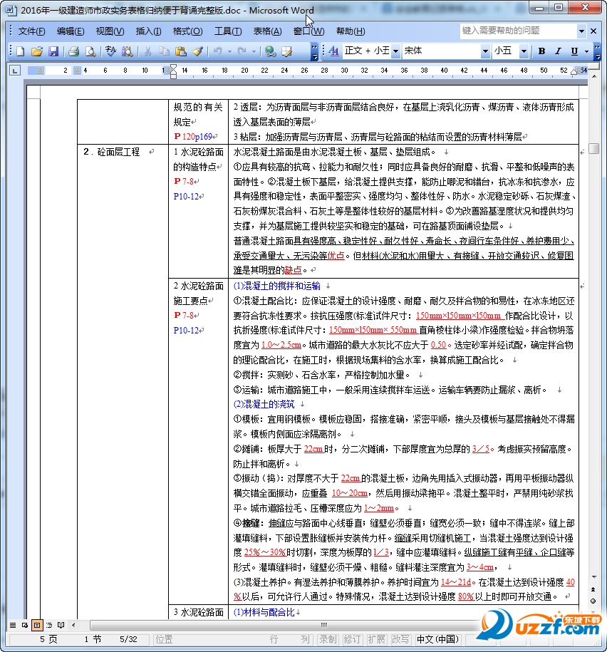This screenshot has width=607, height=652.
Task: Toggle 修订 track changes in status bar
Action: point(352,639)
